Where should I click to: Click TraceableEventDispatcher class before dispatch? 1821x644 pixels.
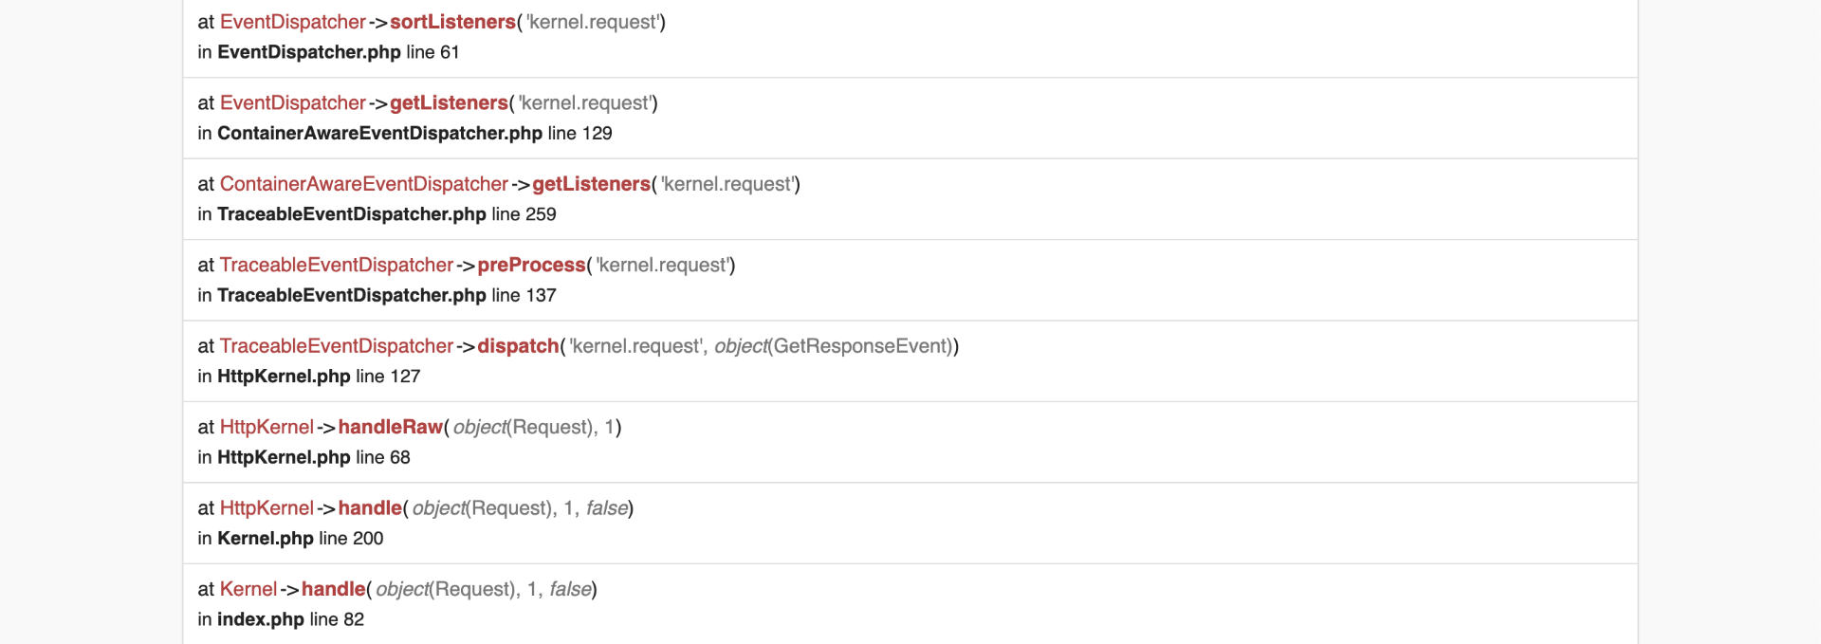[336, 346]
